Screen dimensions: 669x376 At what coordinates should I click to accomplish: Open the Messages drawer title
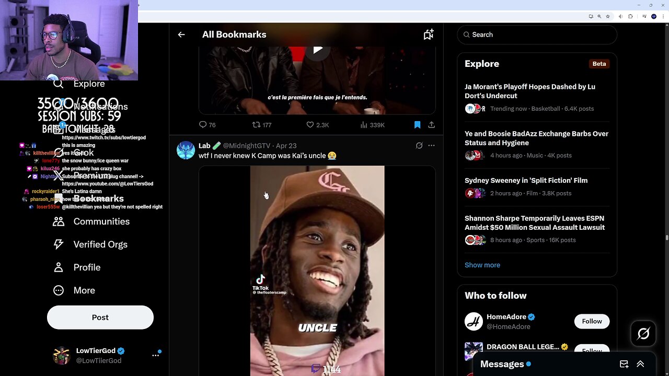[502, 364]
